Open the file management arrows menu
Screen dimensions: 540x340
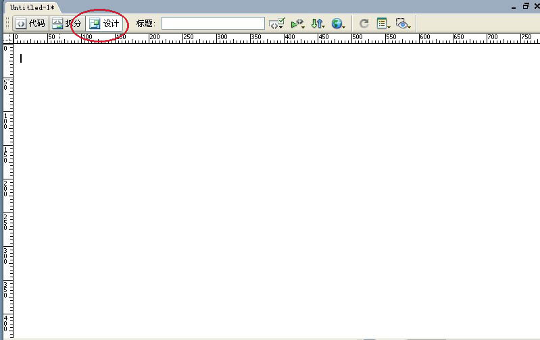(x=318, y=24)
